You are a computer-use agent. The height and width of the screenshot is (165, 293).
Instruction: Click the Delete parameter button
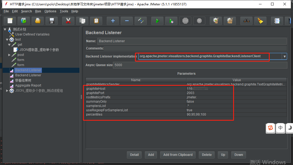pos(207,155)
